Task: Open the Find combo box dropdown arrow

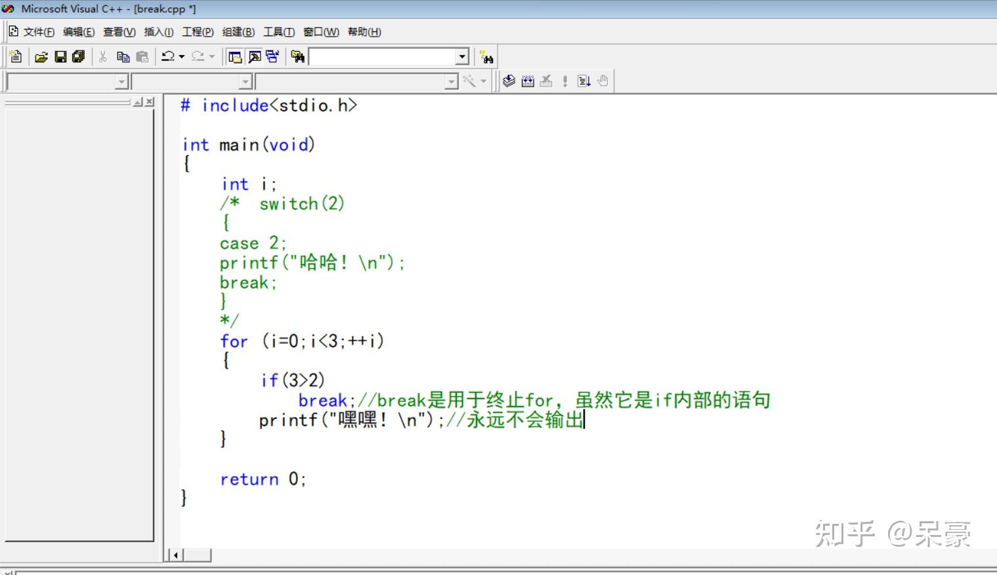Action: coord(463,57)
